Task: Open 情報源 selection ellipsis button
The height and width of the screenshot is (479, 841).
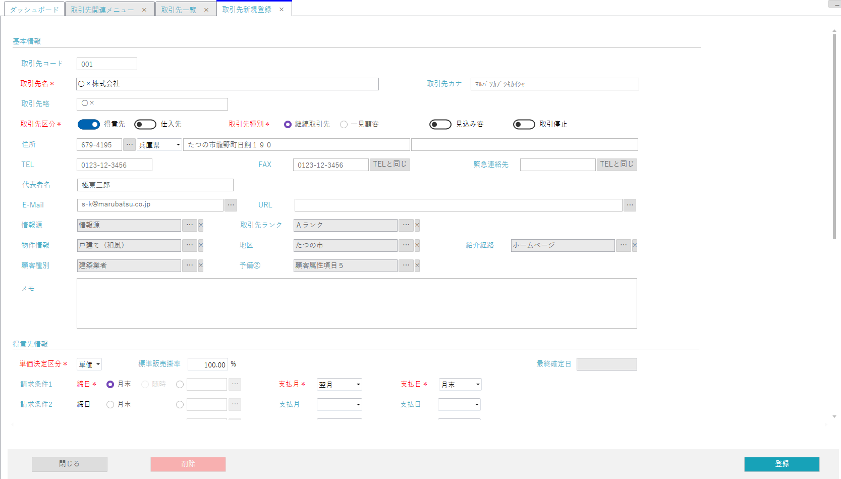Action: pos(190,225)
